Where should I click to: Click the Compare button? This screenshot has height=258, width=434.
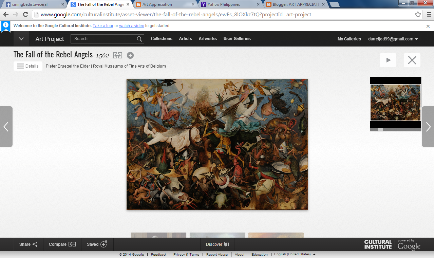pos(62,244)
